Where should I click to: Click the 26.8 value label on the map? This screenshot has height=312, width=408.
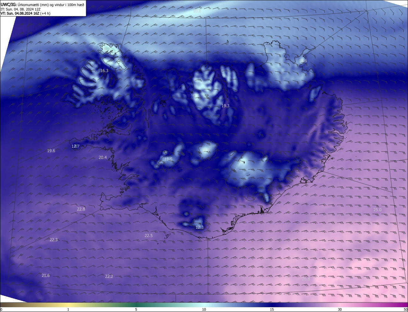pyautogui.click(x=306, y=279)
